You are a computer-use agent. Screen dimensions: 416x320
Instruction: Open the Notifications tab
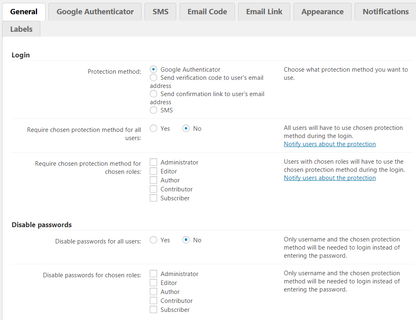point(385,12)
